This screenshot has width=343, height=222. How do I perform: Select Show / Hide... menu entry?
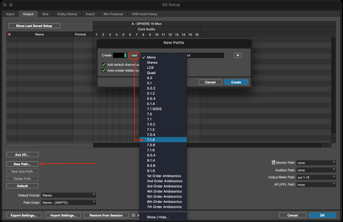point(158,217)
